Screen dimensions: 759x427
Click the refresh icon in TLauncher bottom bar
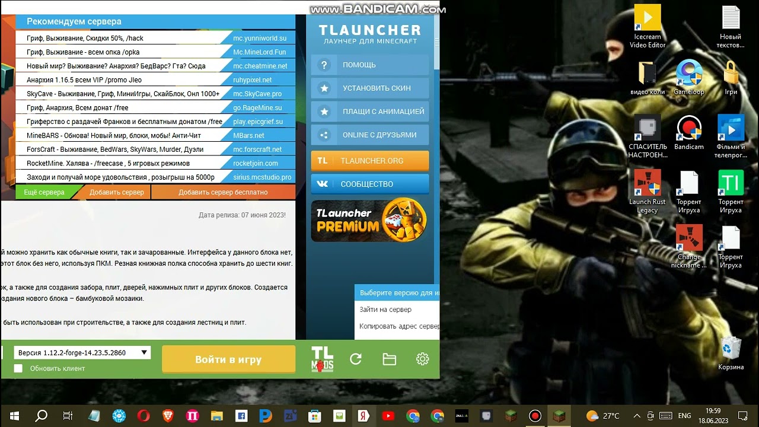(x=356, y=359)
